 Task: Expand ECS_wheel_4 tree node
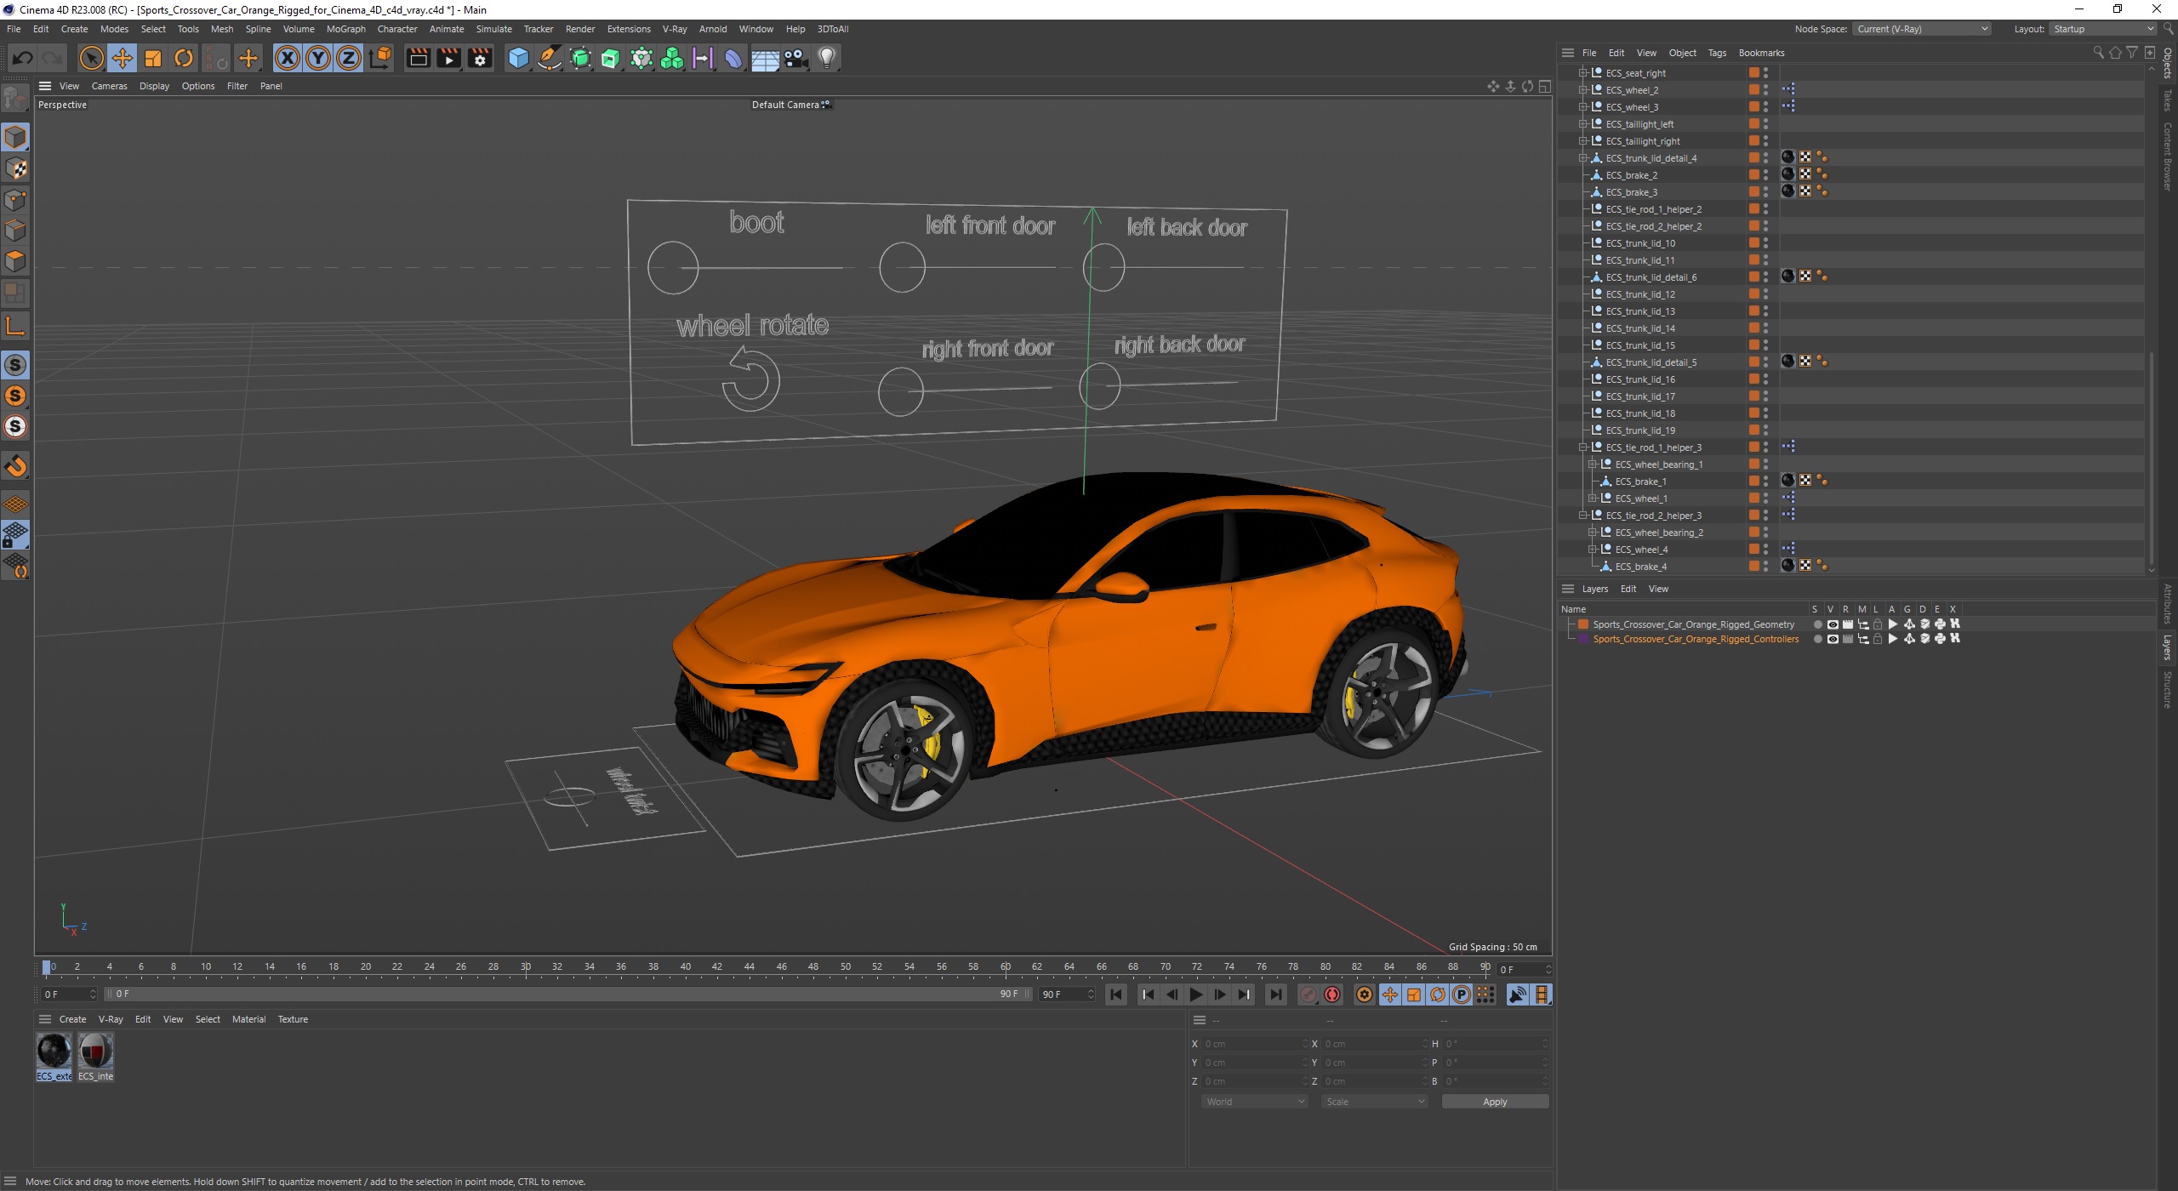coord(1592,550)
